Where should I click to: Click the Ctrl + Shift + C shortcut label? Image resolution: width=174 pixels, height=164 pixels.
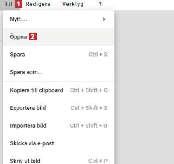click(89, 90)
